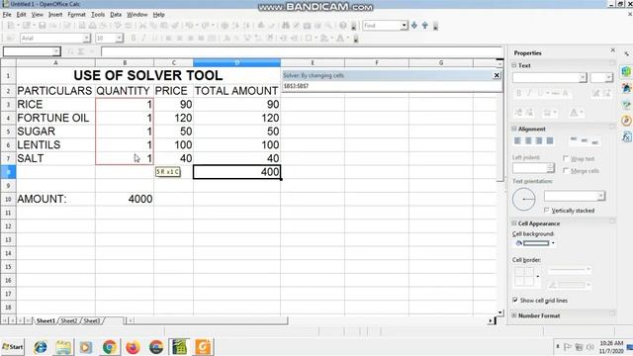Click the Sort Ascending toolbar icon
Viewport: 633px width, 356px height.
point(235,26)
